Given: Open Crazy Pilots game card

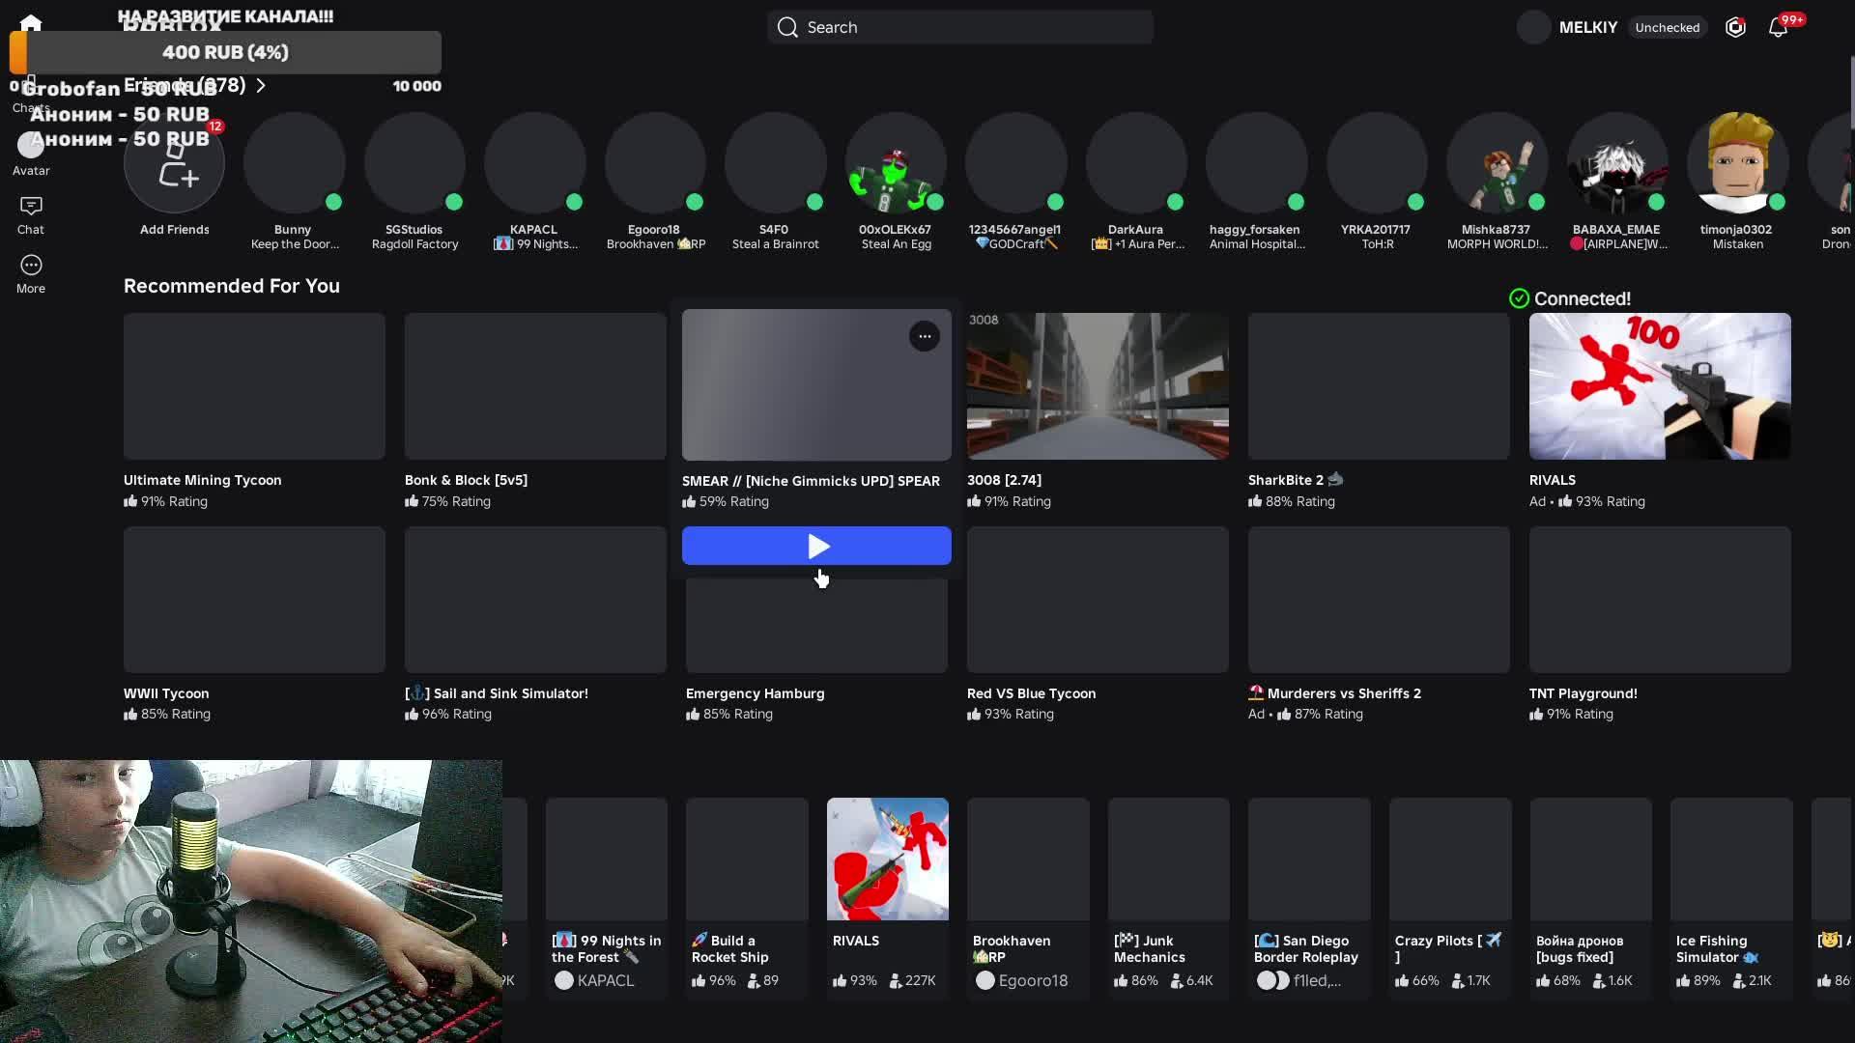Looking at the screenshot, I should click(1450, 897).
